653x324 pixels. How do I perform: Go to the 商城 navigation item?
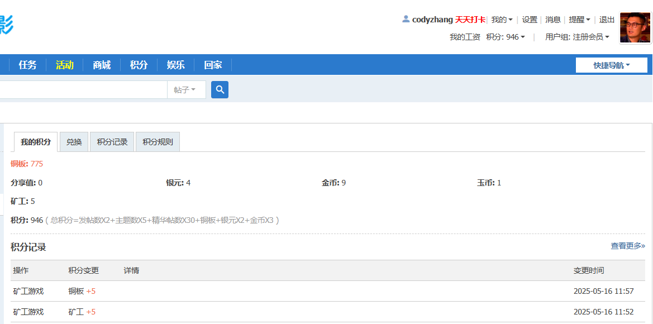click(x=102, y=65)
